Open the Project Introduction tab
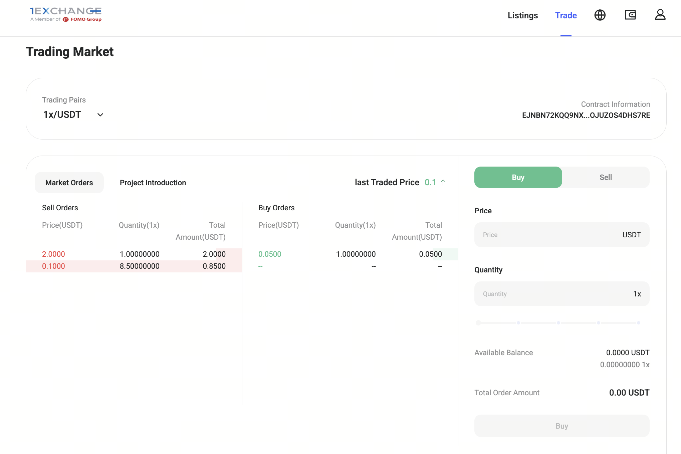Image resolution: width=681 pixels, height=454 pixels. [153, 183]
